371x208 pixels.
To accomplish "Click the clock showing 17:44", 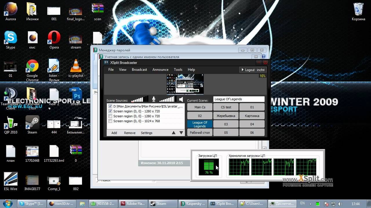I will (x=355, y=204).
